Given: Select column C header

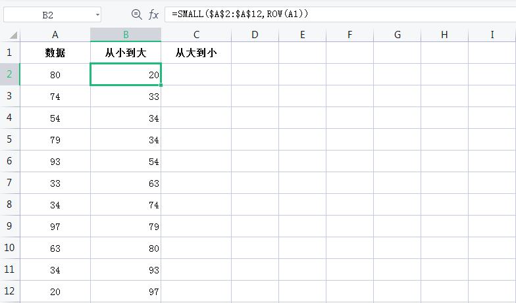Looking at the screenshot, I should pos(196,35).
